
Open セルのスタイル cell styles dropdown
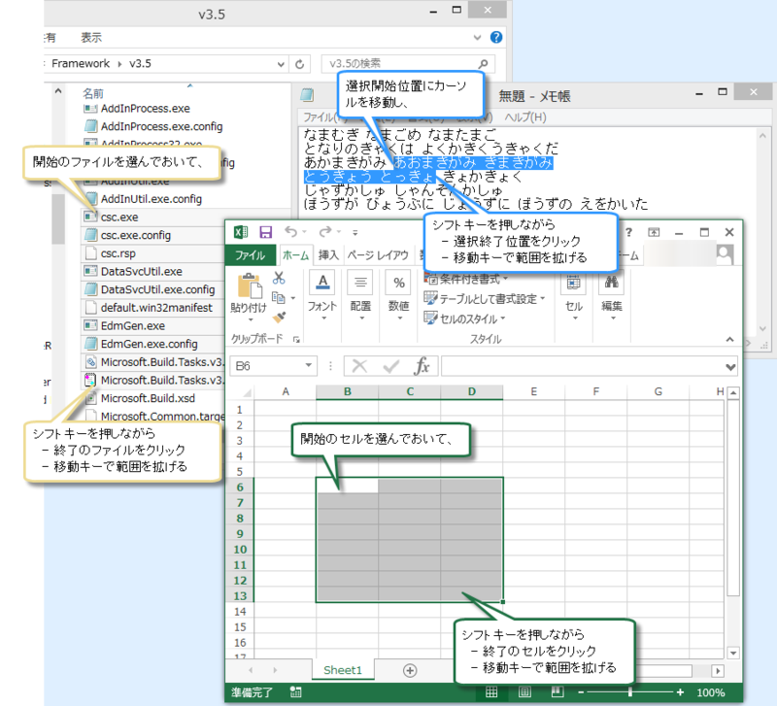point(464,319)
